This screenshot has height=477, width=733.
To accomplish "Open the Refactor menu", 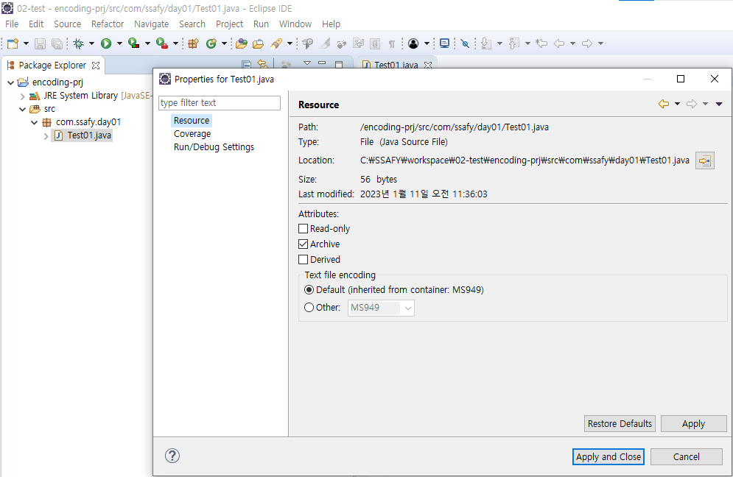I will (108, 24).
